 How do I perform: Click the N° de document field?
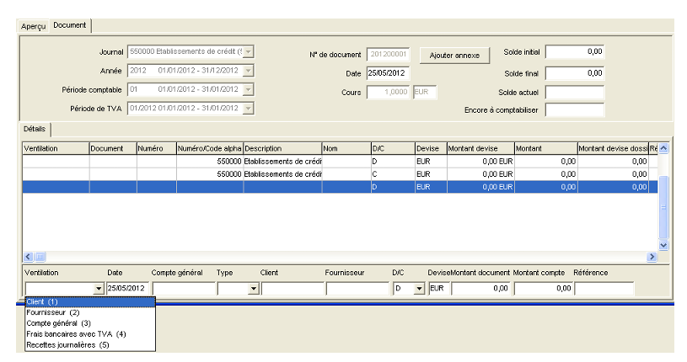(x=389, y=54)
